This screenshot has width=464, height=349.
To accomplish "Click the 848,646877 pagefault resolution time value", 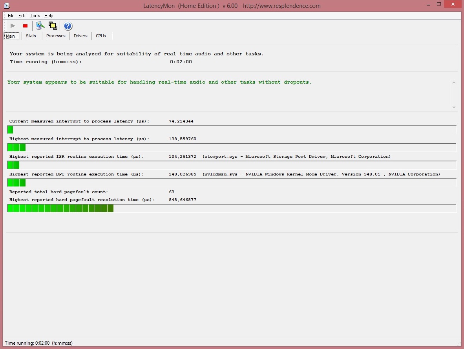I will pos(182,199).
